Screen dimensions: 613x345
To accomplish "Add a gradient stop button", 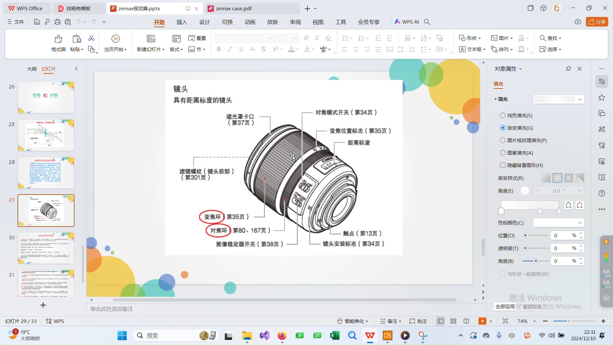I will coord(569,205).
